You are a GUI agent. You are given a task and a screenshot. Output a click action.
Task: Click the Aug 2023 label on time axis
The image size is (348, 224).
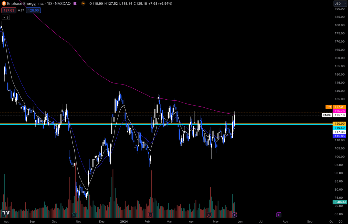[7, 222]
